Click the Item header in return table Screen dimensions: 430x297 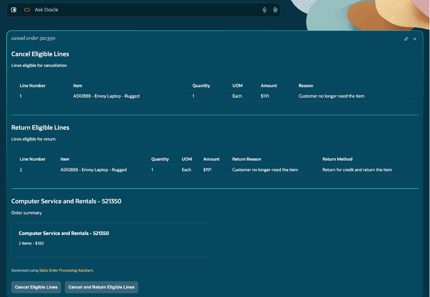point(65,159)
